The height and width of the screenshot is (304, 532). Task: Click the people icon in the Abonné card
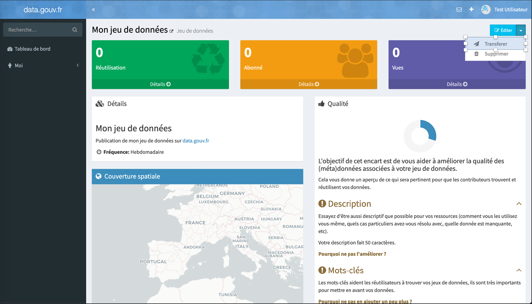click(x=355, y=61)
